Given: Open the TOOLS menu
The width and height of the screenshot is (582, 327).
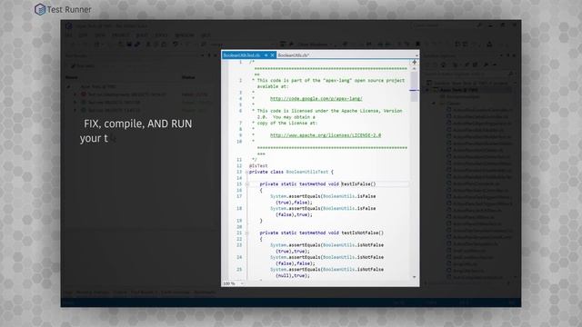Looking at the screenshot, I should tap(161, 35).
